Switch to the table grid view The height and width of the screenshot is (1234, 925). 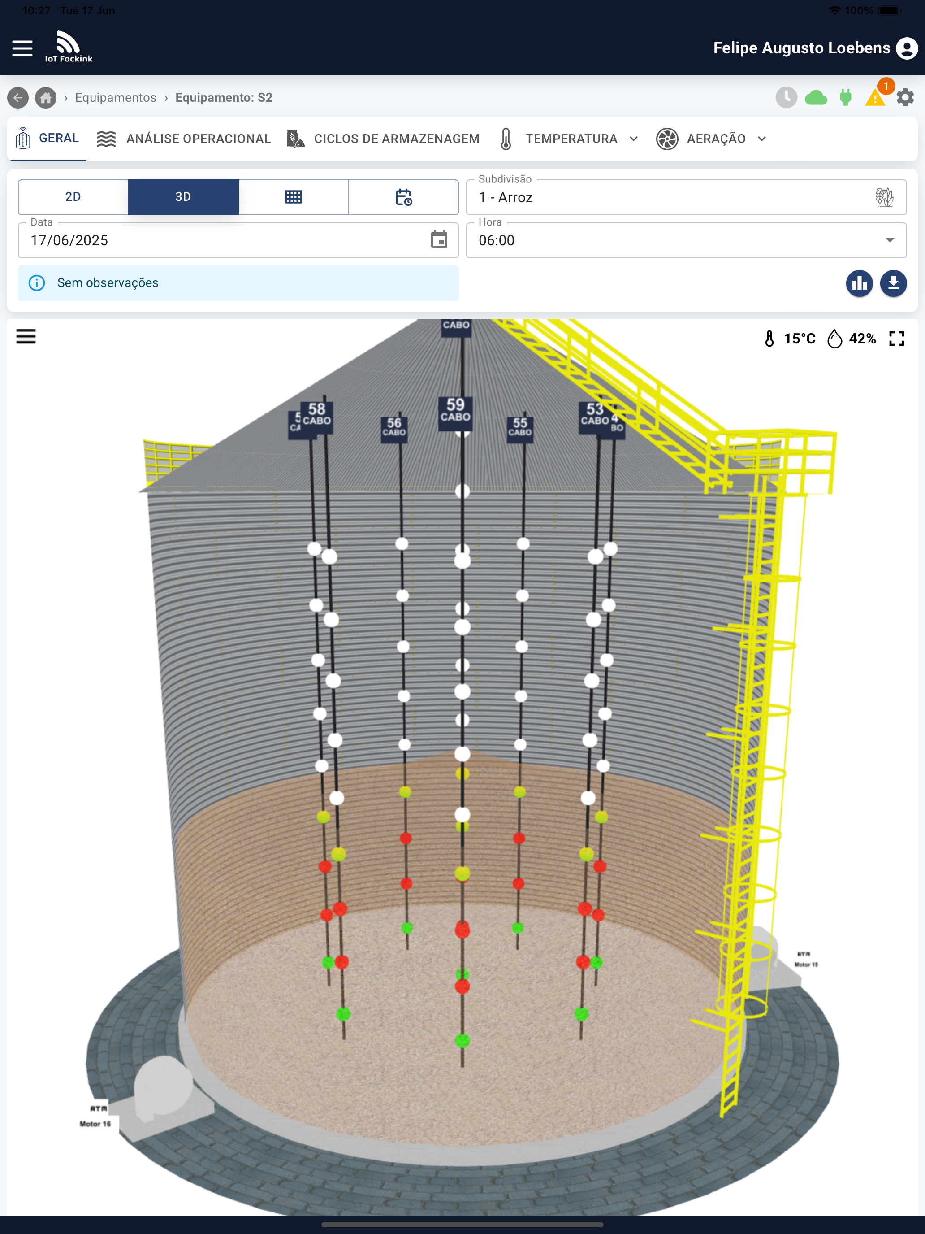point(293,197)
